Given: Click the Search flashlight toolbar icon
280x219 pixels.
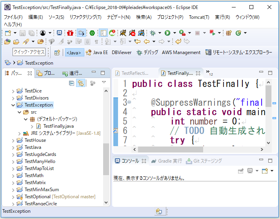Looking at the screenshot, I should coord(26,42).
